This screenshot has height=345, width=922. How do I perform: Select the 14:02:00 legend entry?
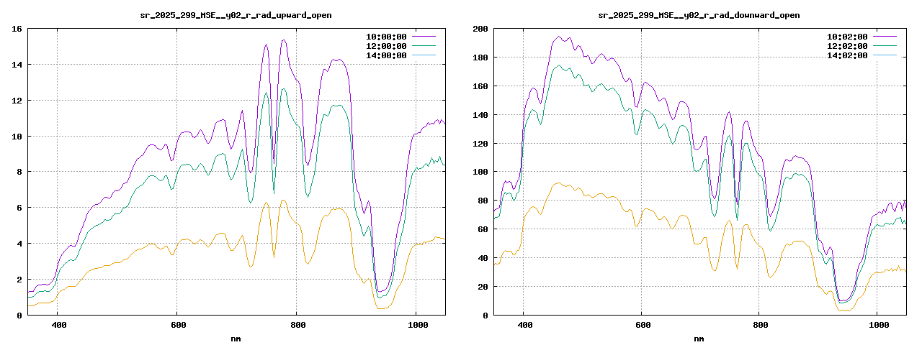(x=846, y=55)
